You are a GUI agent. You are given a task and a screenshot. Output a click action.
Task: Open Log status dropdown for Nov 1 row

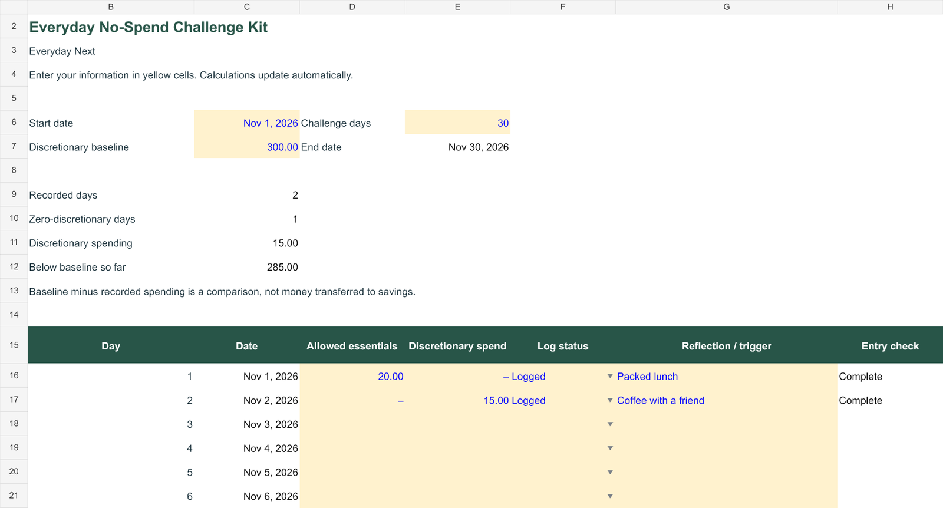(x=610, y=376)
